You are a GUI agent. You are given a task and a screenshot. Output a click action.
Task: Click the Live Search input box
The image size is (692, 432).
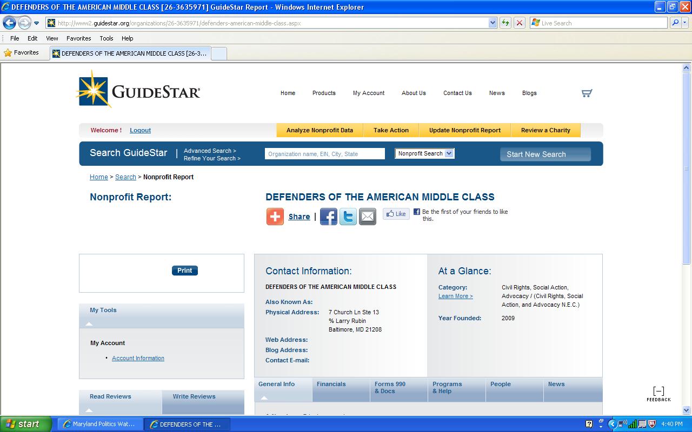coord(598,23)
